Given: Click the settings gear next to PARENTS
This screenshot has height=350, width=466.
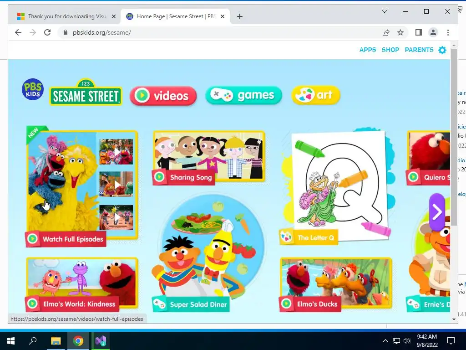Looking at the screenshot, I should point(442,50).
